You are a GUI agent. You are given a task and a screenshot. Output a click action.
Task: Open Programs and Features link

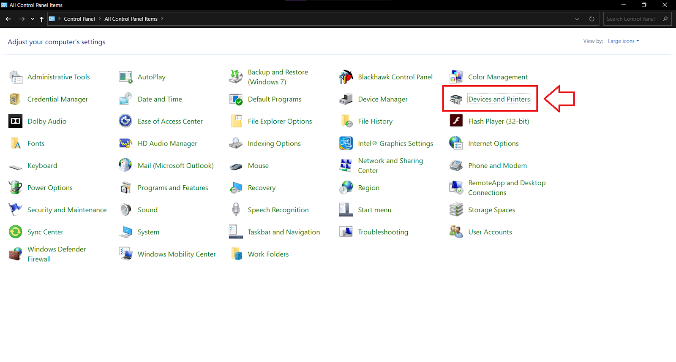coord(173,188)
